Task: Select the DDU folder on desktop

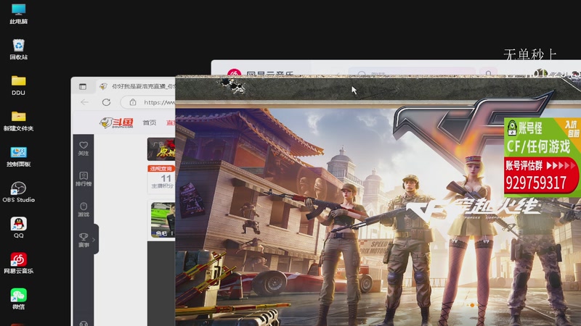Action: click(x=18, y=85)
